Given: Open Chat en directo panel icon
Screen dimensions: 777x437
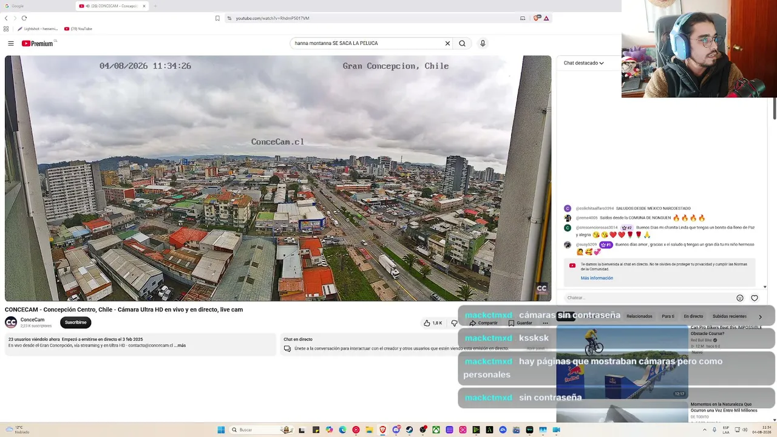Looking at the screenshot, I should (287, 348).
